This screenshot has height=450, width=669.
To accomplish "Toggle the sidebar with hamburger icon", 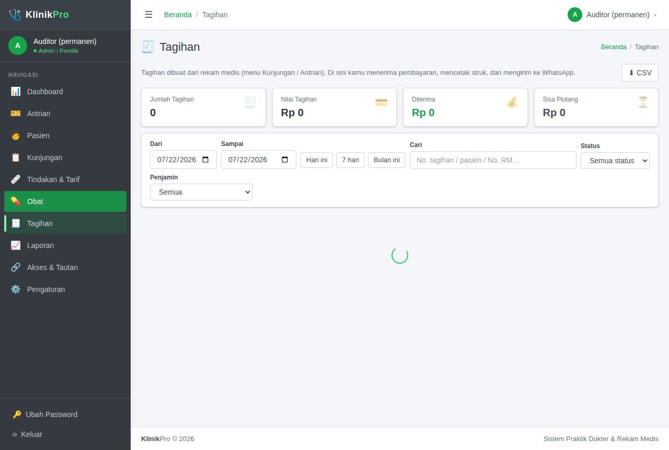I will (x=148, y=15).
